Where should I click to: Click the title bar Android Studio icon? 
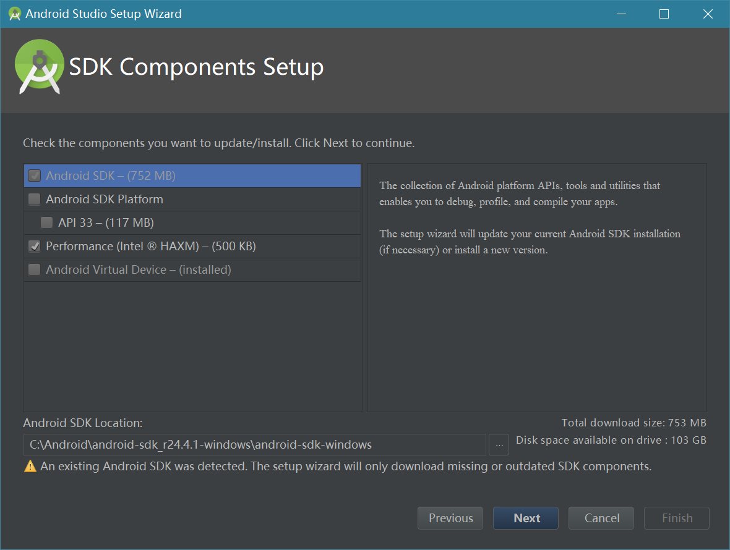[15, 14]
